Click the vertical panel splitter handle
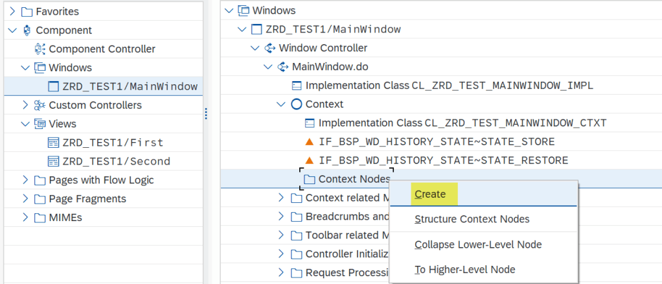The image size is (662, 284). coord(206,113)
